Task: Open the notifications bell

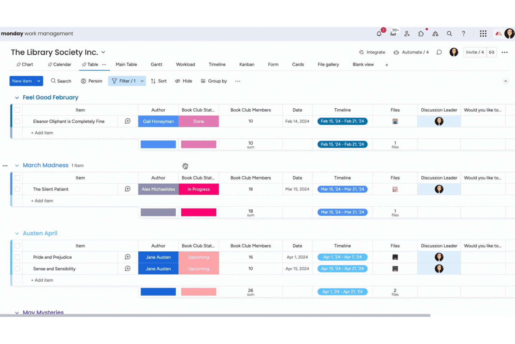Action: pos(379,34)
